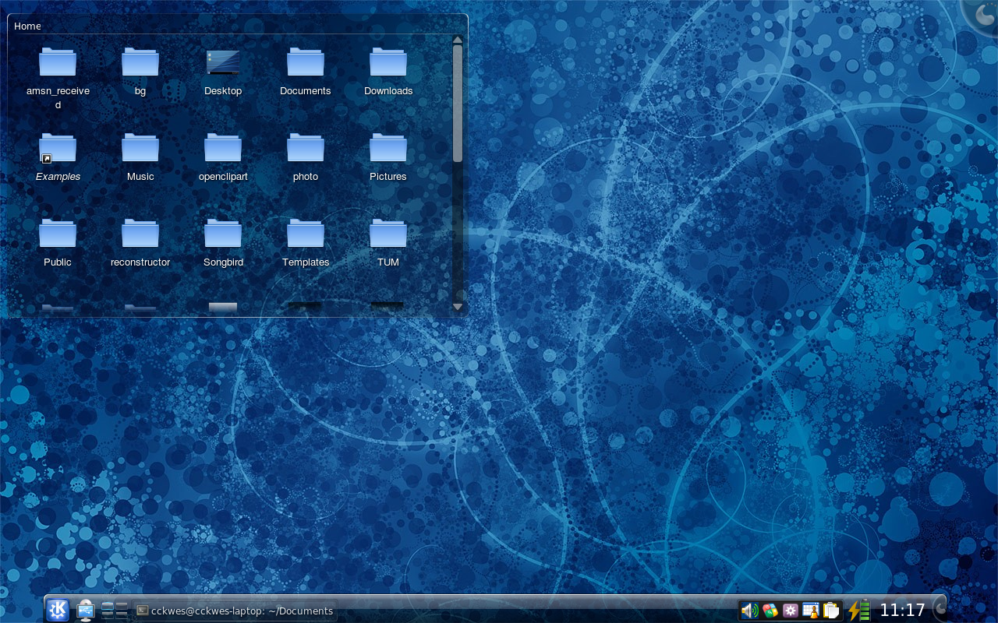Open the Documents folder
The height and width of the screenshot is (623, 998).
coord(306,62)
